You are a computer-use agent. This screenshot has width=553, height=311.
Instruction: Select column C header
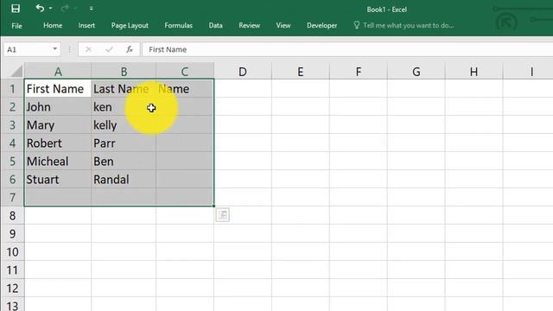tap(185, 72)
